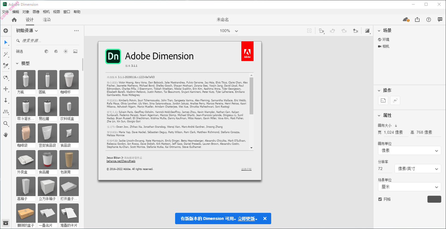446x229 pixels.
Task: Collapse the 操作 actions panel
Action: (379, 91)
